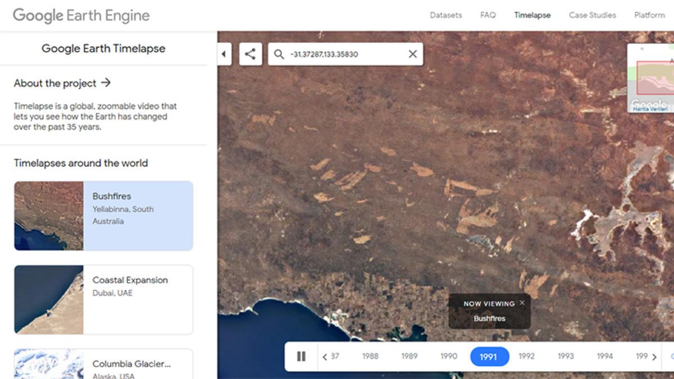674x379 pixels.
Task: Open the FAQ page
Action: pos(488,15)
